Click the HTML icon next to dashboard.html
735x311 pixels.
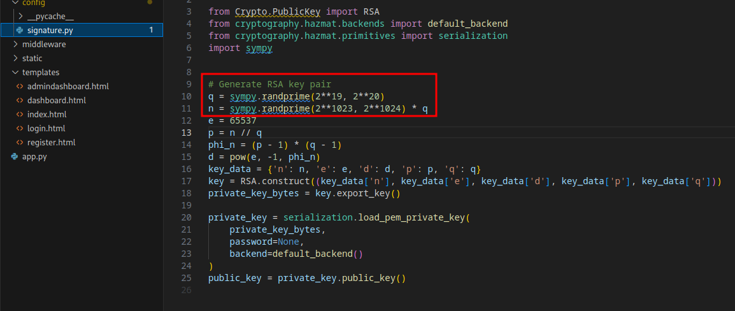coord(20,100)
